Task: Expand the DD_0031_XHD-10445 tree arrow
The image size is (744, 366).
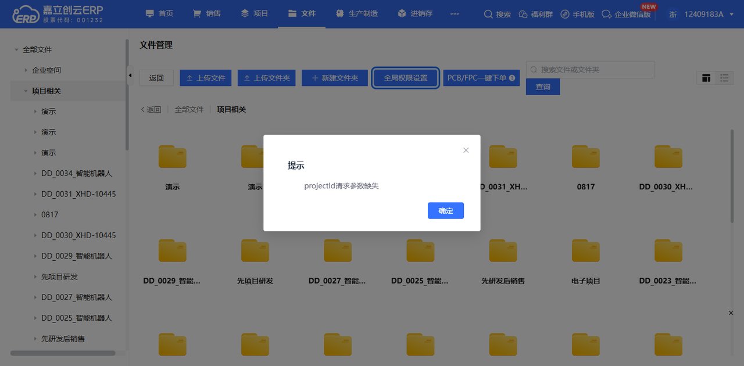Action: tap(35, 194)
